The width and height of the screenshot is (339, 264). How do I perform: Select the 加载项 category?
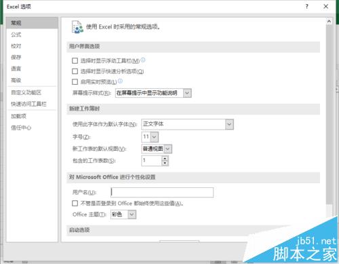[32, 116]
